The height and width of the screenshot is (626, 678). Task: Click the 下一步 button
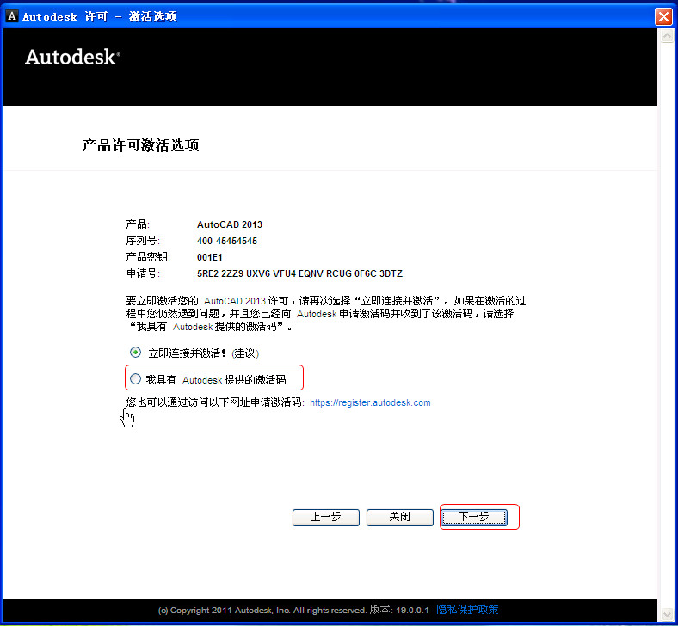coord(474,517)
